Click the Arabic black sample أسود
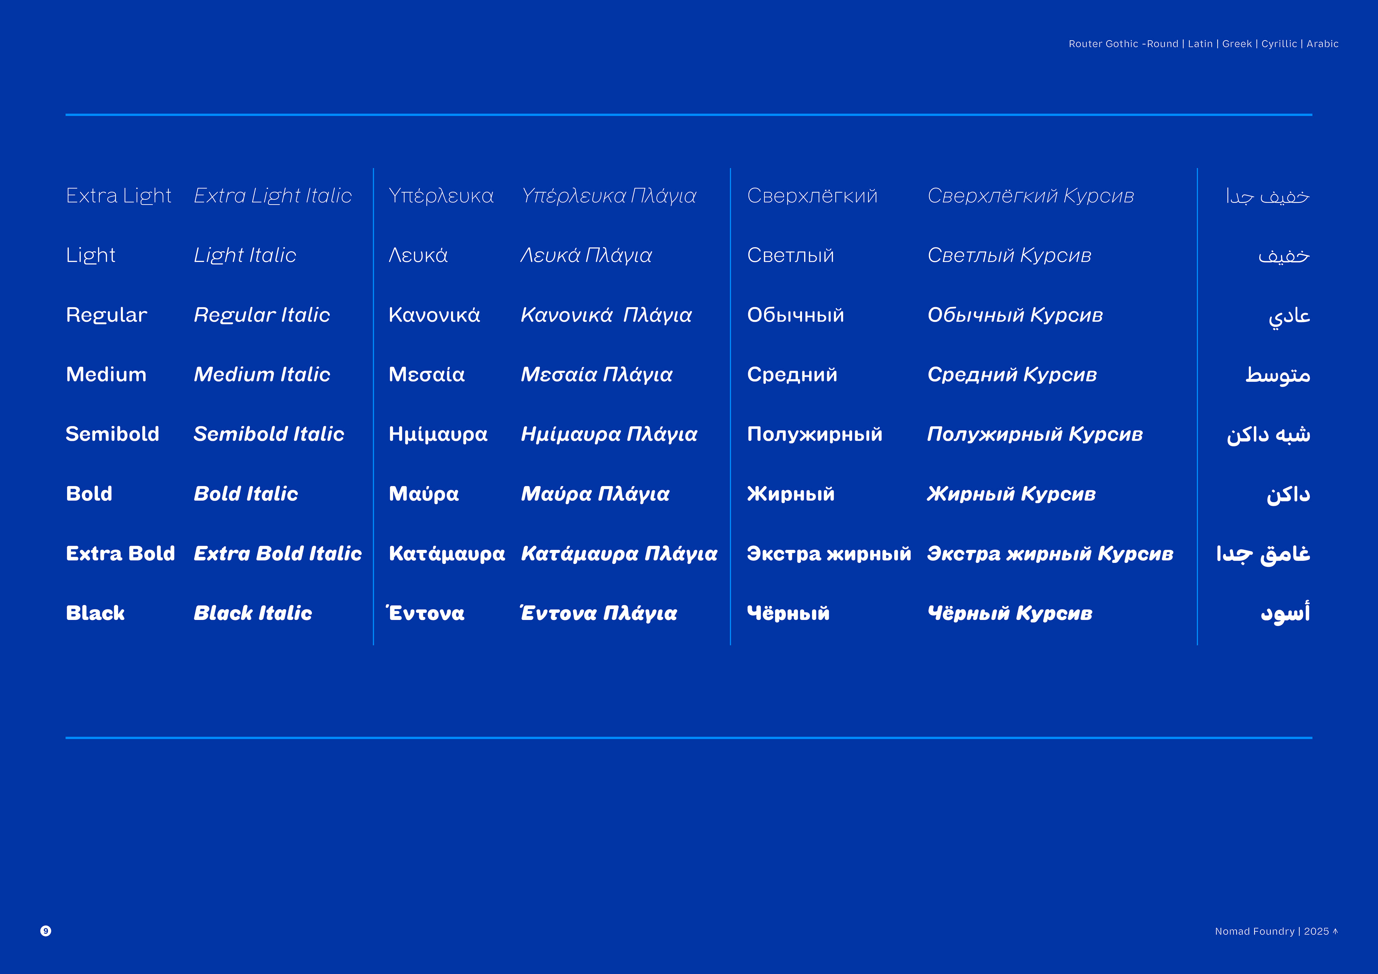 (1285, 613)
